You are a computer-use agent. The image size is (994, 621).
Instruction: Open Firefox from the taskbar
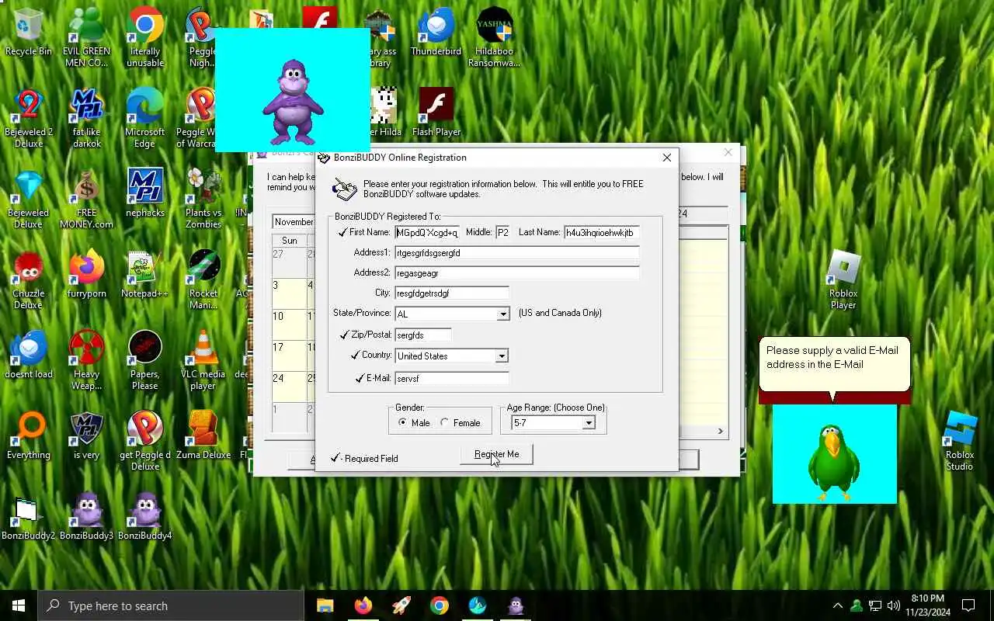pyautogui.click(x=363, y=605)
